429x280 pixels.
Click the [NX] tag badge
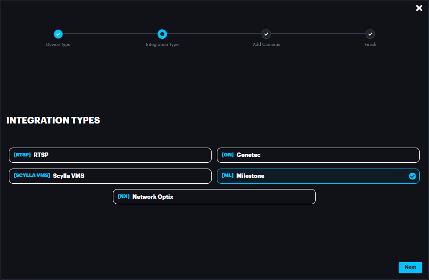pyautogui.click(x=124, y=197)
